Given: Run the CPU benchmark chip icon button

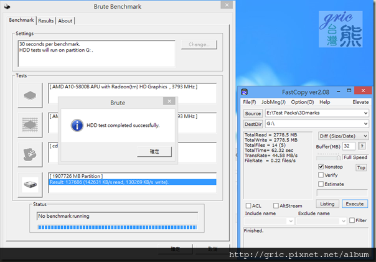Looking at the screenshot, I should (30, 95).
